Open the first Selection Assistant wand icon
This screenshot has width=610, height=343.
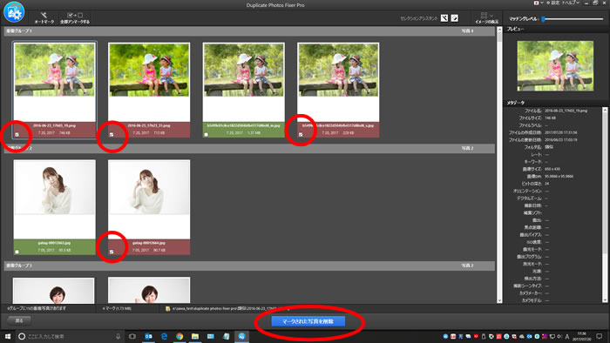pyautogui.click(x=444, y=18)
